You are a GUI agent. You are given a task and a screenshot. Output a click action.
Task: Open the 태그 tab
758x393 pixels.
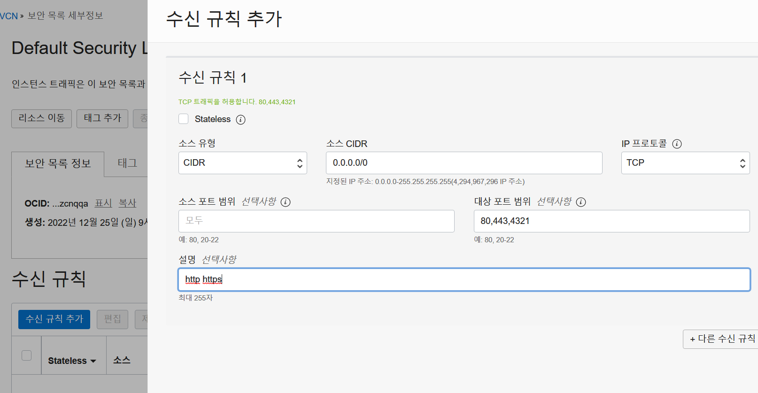127,163
